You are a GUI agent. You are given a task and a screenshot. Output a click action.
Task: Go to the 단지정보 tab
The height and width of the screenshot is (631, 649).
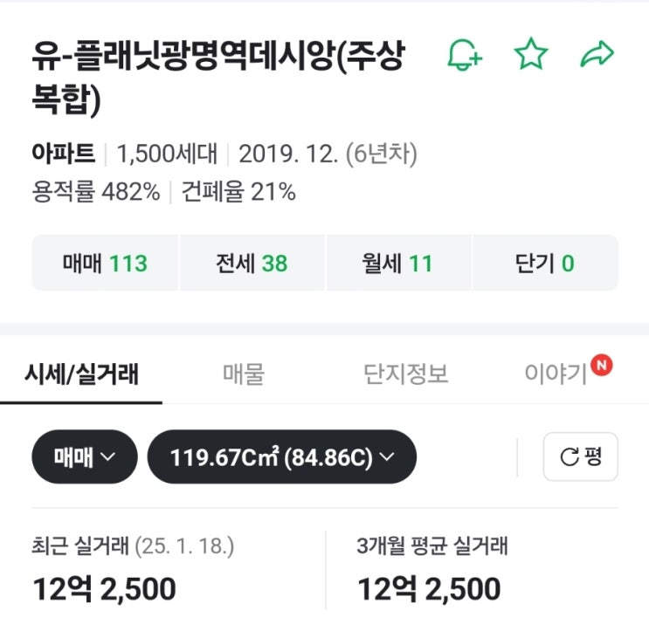405,374
